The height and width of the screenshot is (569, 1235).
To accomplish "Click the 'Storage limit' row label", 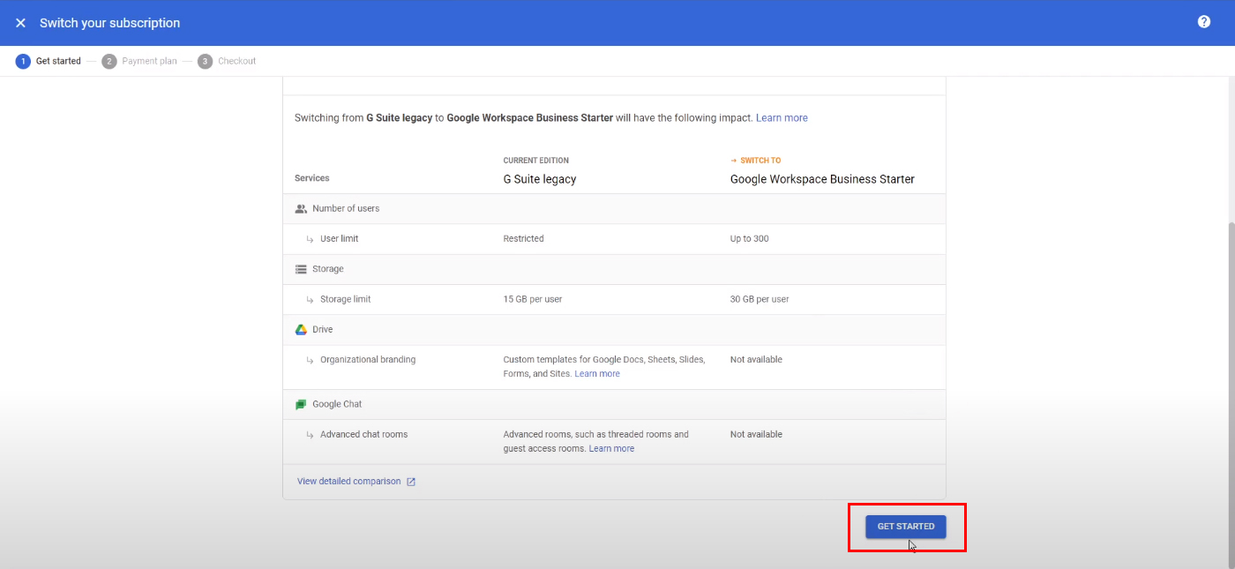I will tap(345, 299).
